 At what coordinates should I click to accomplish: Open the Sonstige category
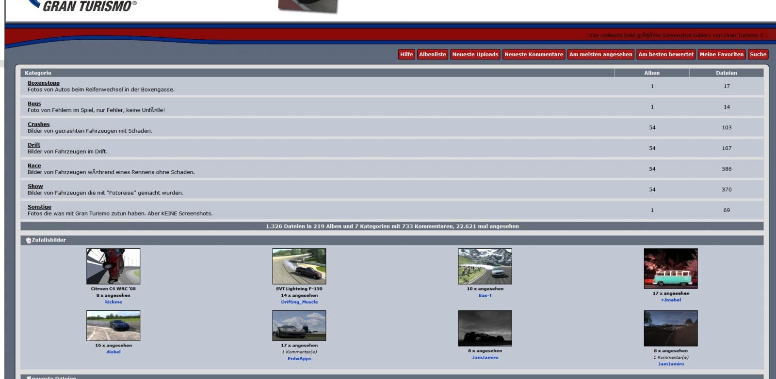(39, 207)
